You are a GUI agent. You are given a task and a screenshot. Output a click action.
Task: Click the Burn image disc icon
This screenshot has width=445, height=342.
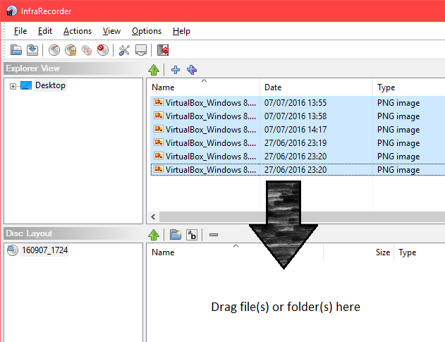pos(71,50)
